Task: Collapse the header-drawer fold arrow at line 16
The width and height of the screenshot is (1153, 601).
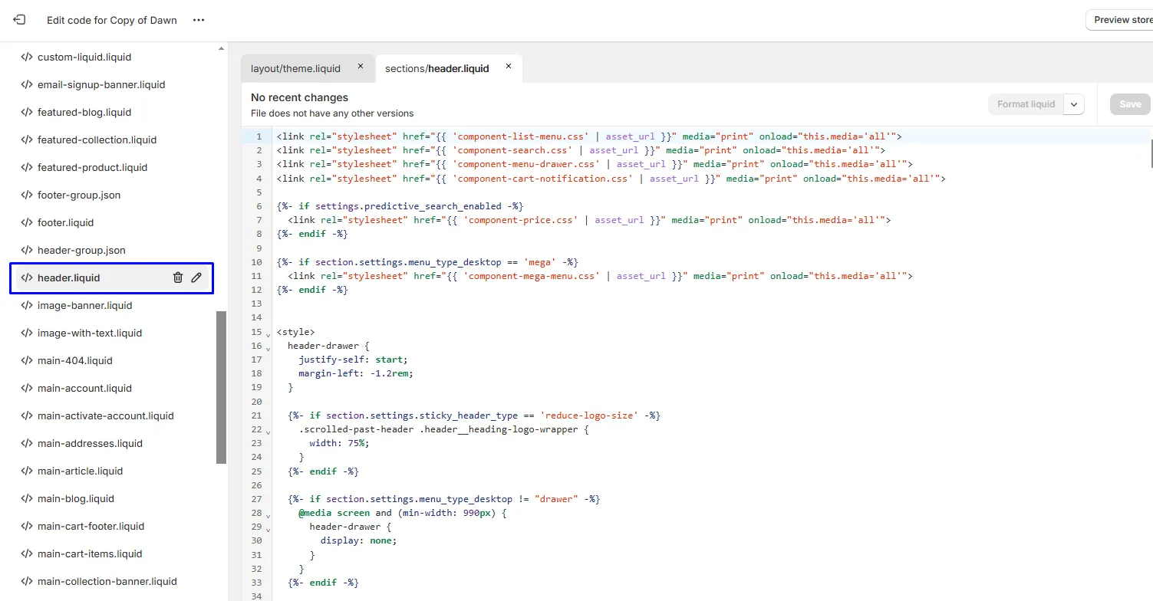Action: (x=268, y=348)
